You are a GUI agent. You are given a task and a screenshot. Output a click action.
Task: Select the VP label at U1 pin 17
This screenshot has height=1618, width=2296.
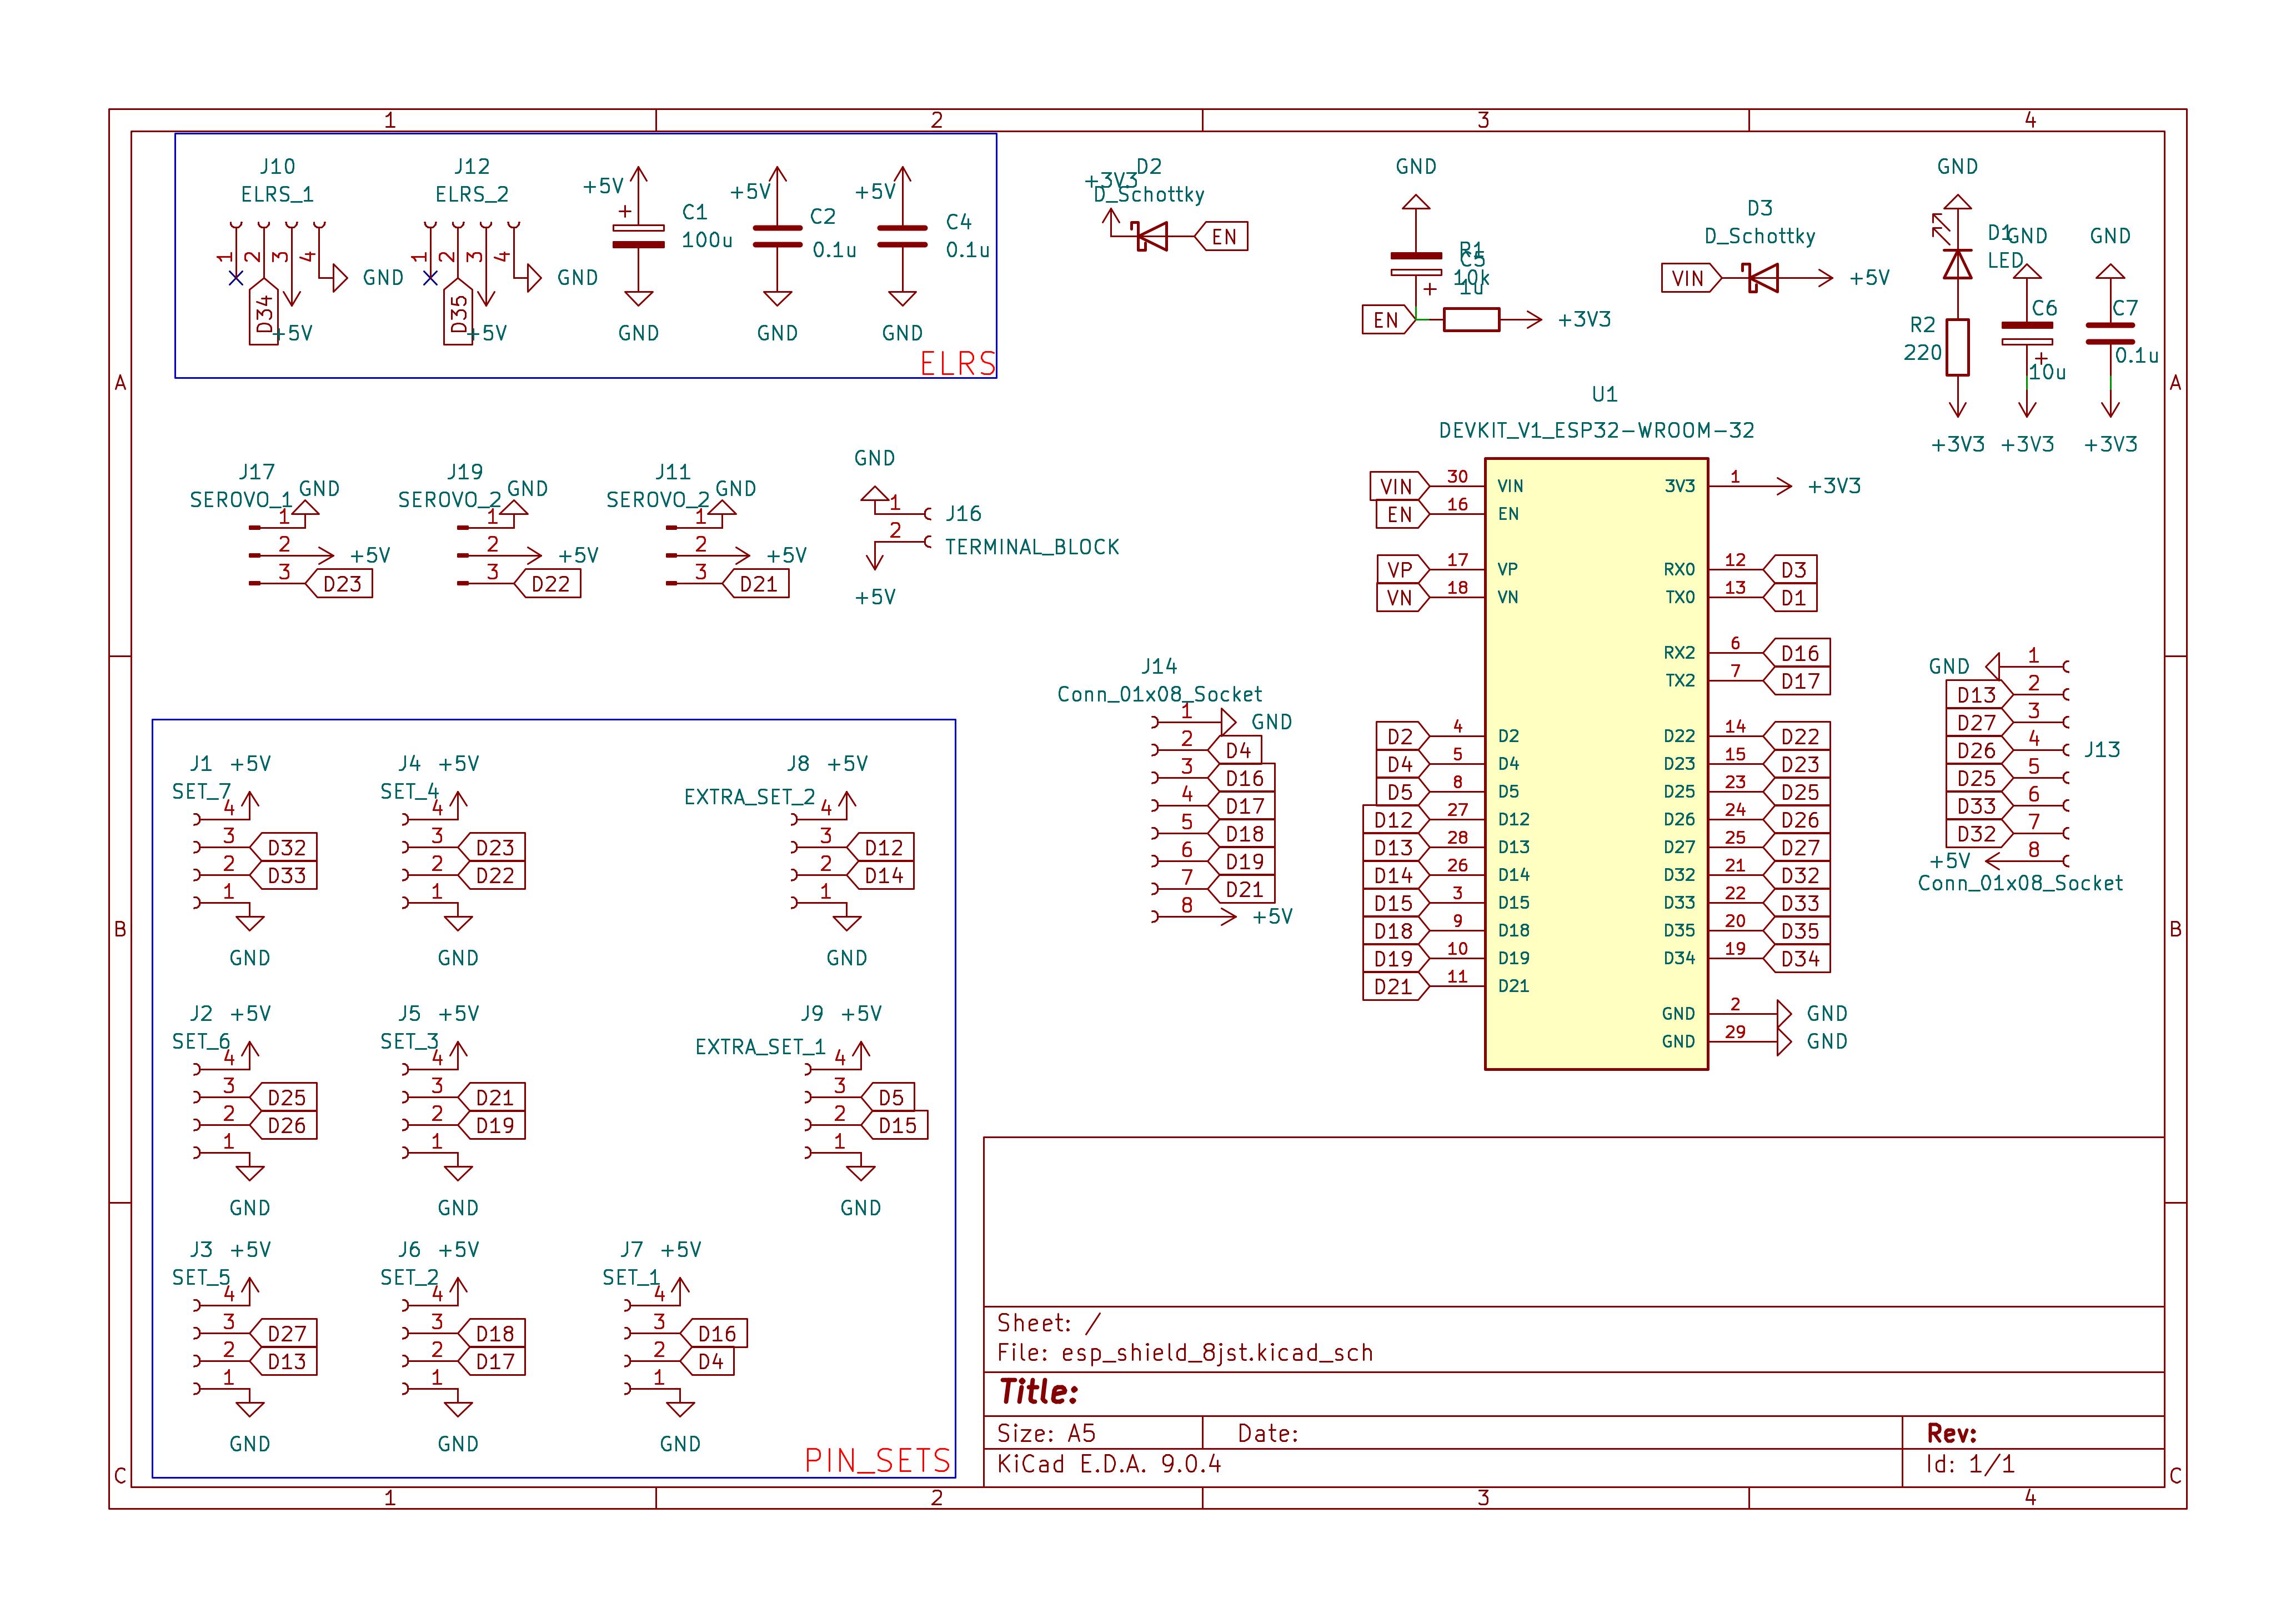coord(1403,570)
